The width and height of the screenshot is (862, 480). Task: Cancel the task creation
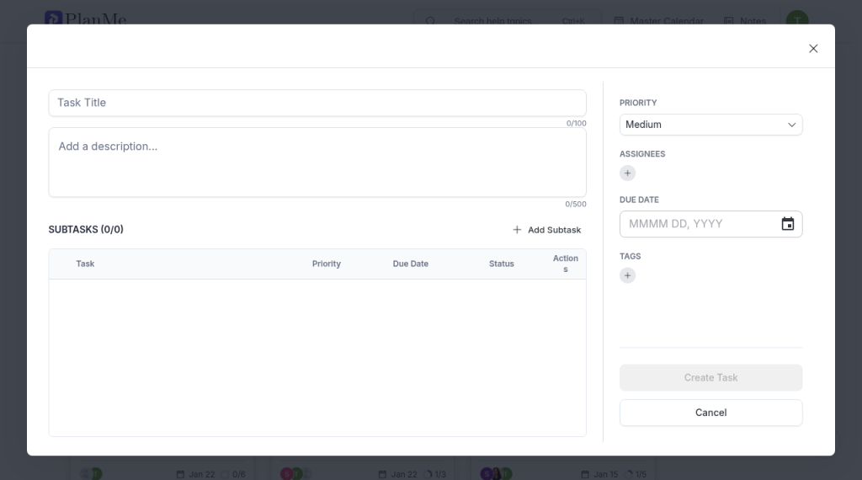point(710,413)
